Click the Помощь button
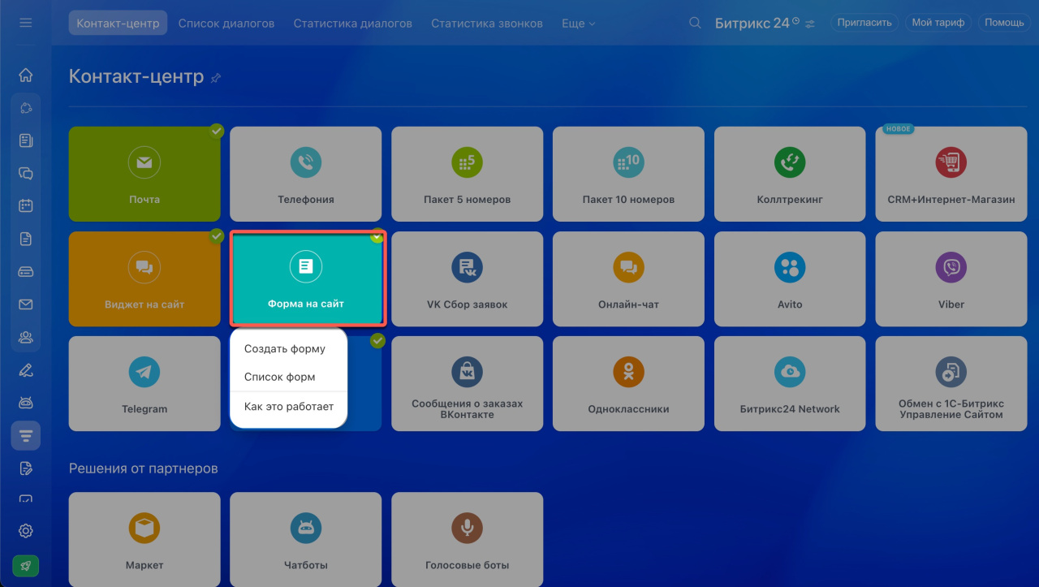 (x=1004, y=23)
